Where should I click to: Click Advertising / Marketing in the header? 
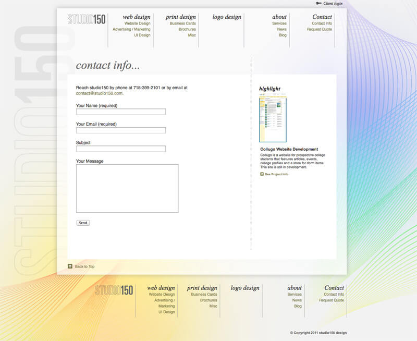coord(131,29)
